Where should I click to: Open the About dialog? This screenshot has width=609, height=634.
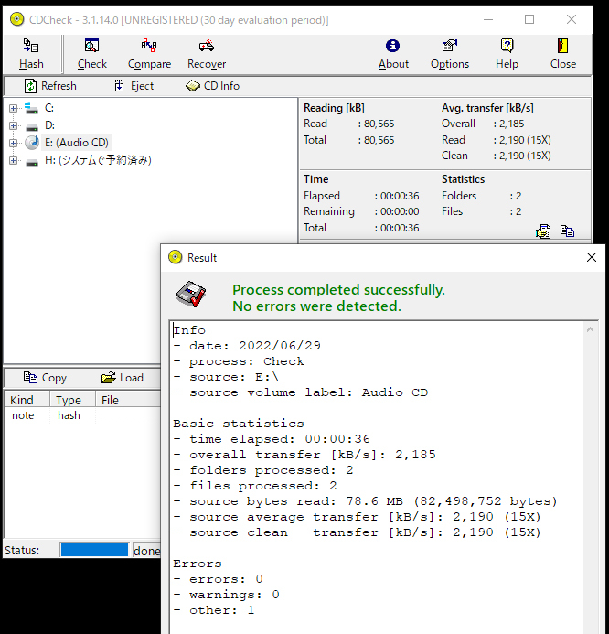pyautogui.click(x=393, y=54)
